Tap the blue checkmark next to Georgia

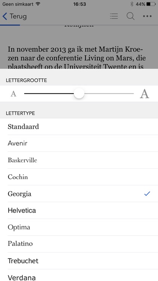tap(147, 194)
